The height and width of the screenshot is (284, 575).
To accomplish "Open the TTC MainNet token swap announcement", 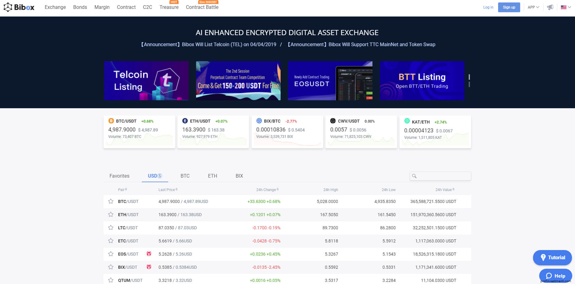I will pyautogui.click(x=361, y=44).
